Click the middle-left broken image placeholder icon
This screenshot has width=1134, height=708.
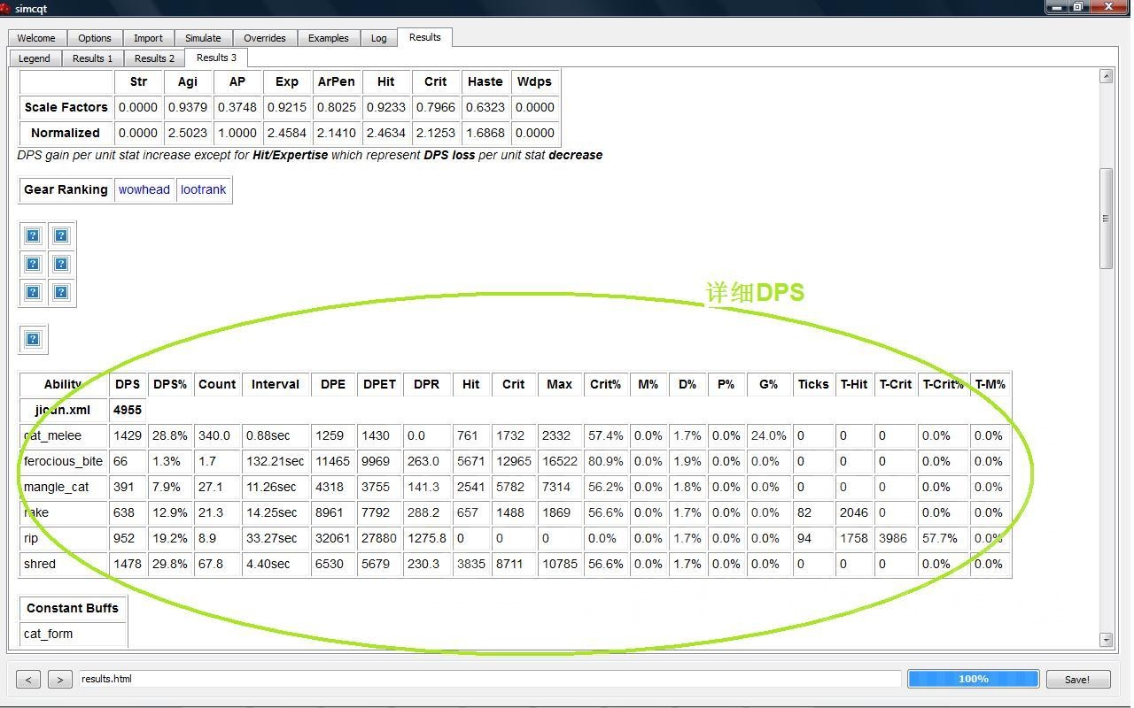pyautogui.click(x=33, y=264)
